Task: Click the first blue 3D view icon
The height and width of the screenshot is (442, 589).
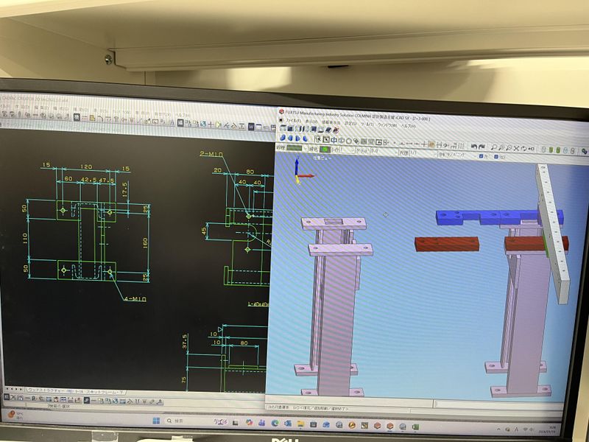Action: tap(283, 138)
